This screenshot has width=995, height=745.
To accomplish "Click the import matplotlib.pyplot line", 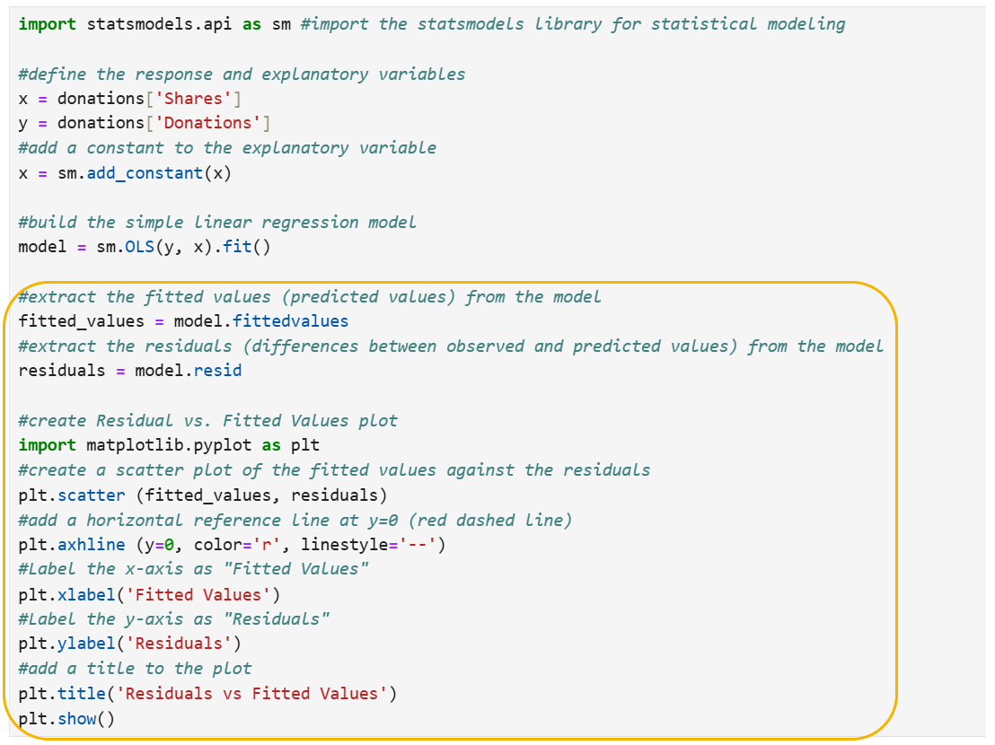I will click(169, 444).
